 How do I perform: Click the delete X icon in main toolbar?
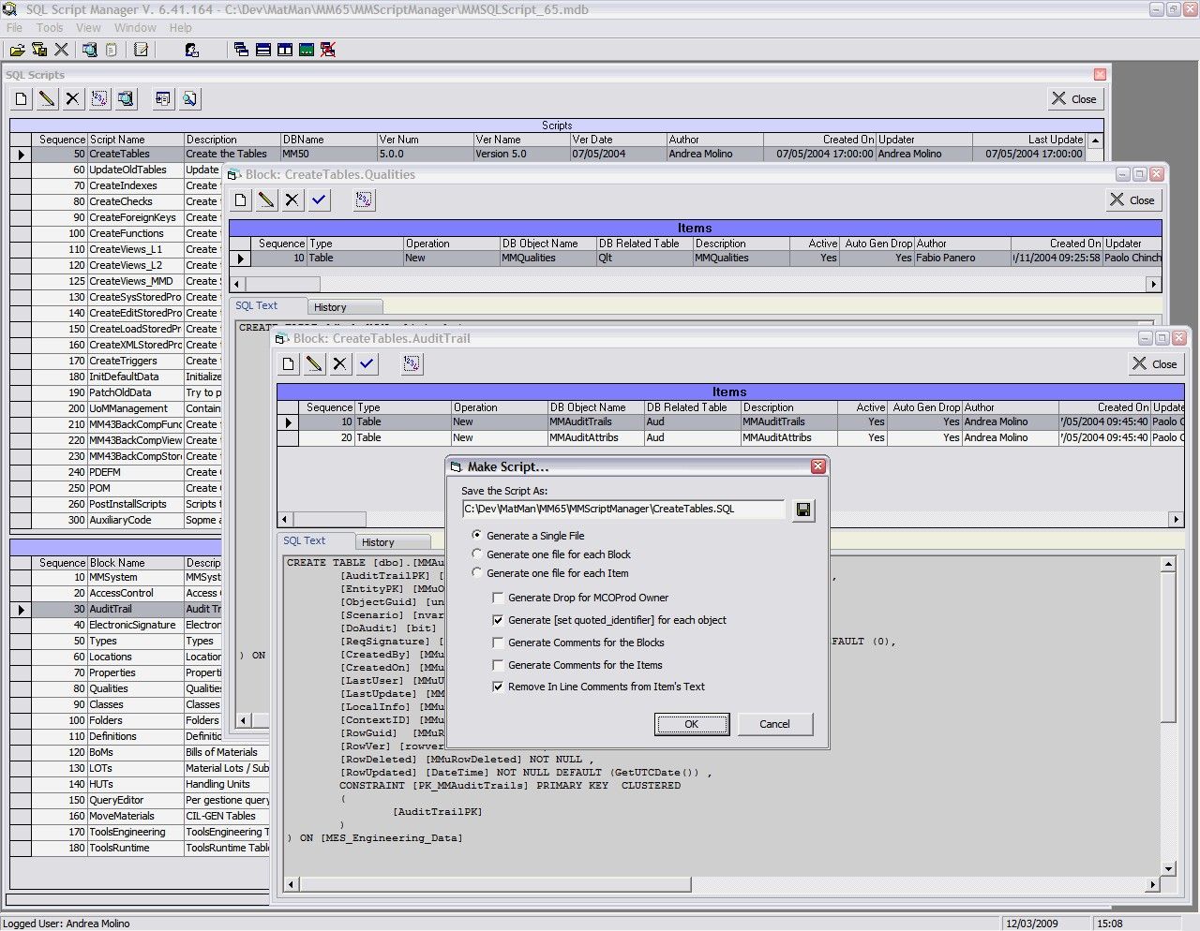61,50
